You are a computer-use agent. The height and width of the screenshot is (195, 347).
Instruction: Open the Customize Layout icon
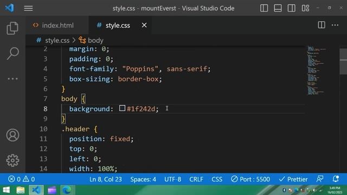click(305, 8)
